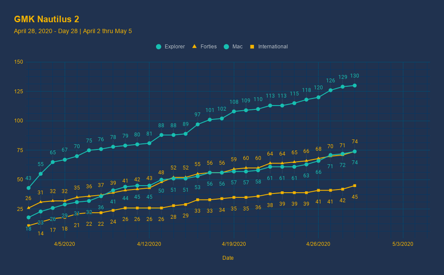Click the Date x-axis title
This screenshot has height=275, width=444.
[228, 258]
